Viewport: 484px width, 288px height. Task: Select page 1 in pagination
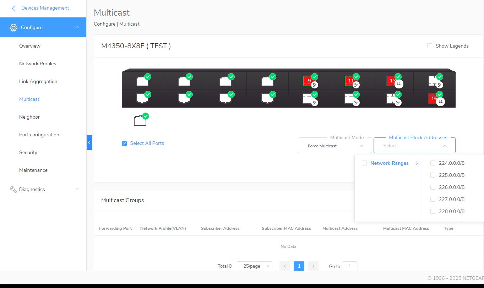(x=299, y=266)
